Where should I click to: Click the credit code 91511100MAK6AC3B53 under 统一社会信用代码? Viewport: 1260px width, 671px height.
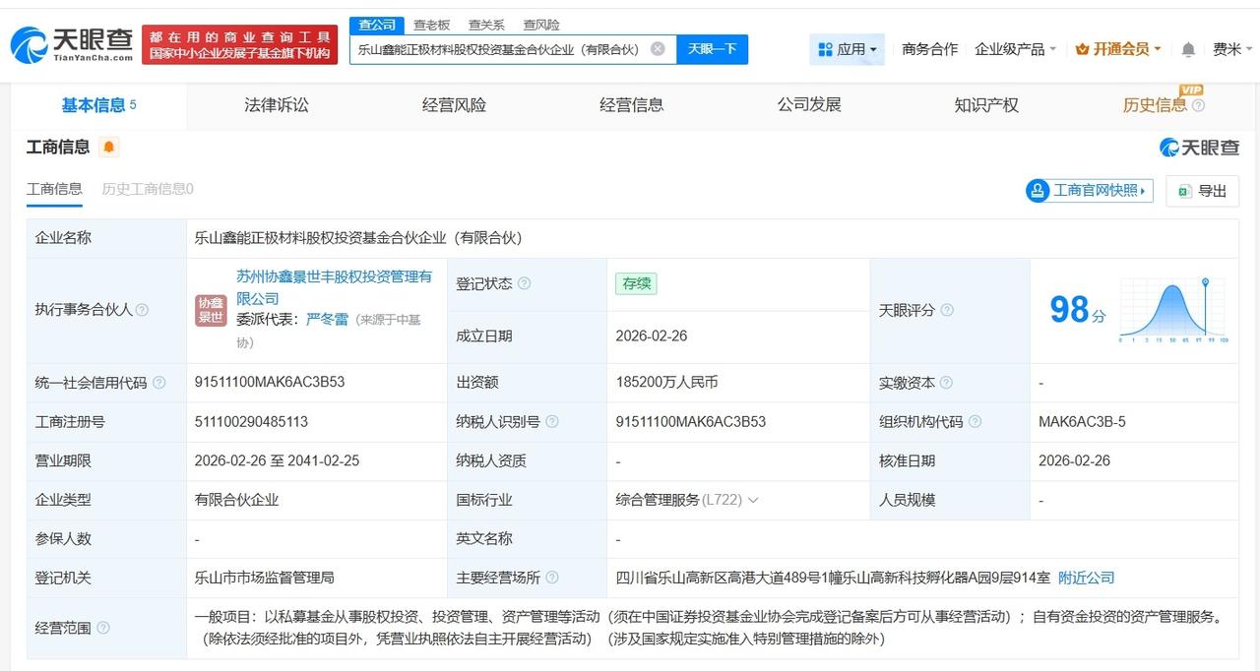(x=270, y=383)
